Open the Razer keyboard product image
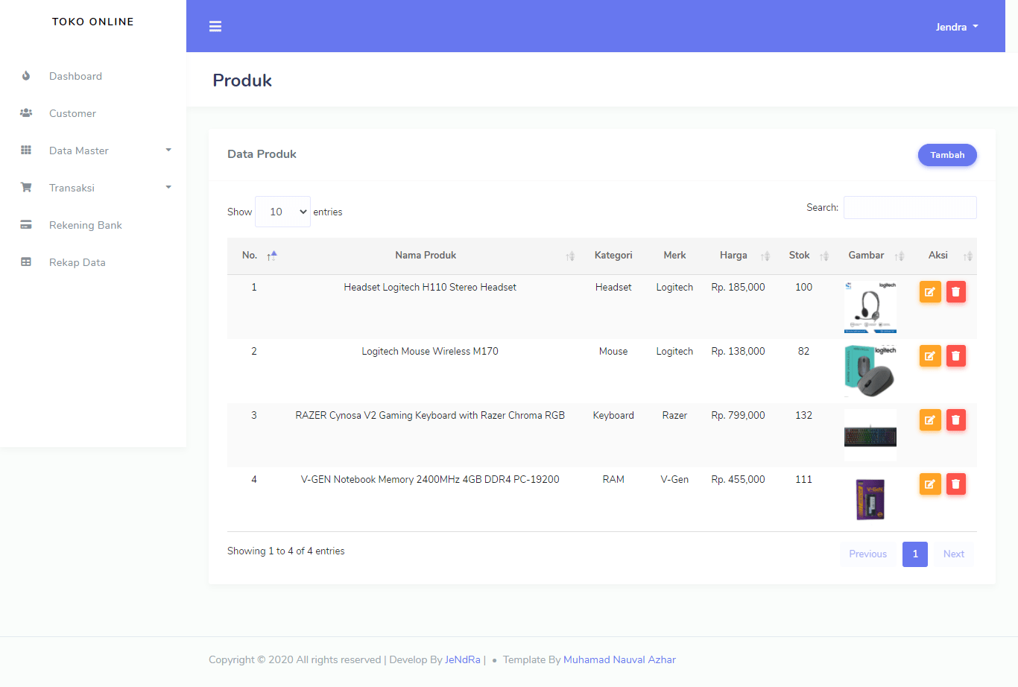The height and width of the screenshot is (687, 1018). pyautogui.click(x=870, y=435)
